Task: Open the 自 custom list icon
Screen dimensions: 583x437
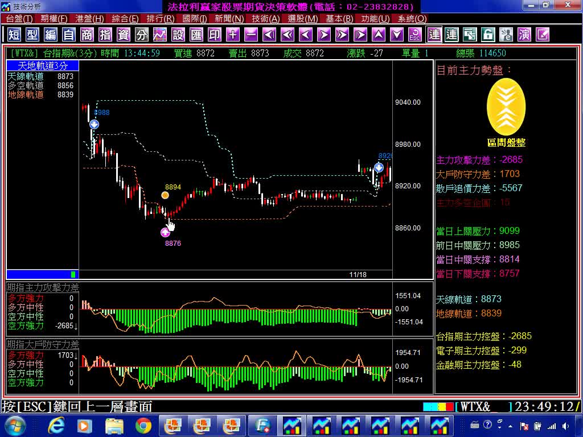Action: click(69, 35)
